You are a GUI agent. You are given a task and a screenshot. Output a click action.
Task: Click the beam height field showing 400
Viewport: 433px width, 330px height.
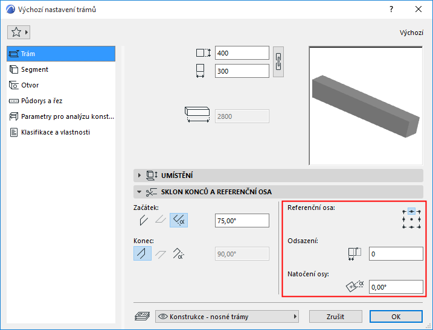(242, 53)
